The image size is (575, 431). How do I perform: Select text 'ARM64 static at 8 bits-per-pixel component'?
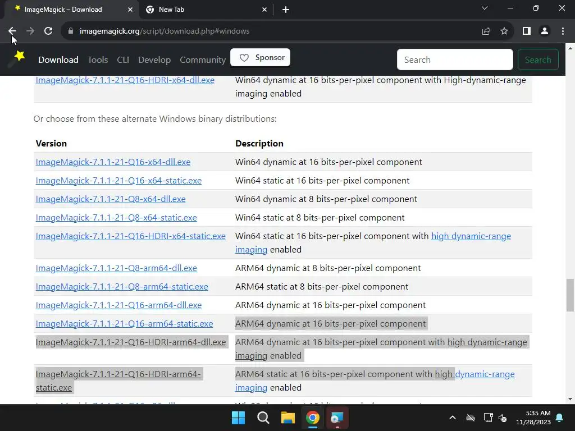click(322, 287)
